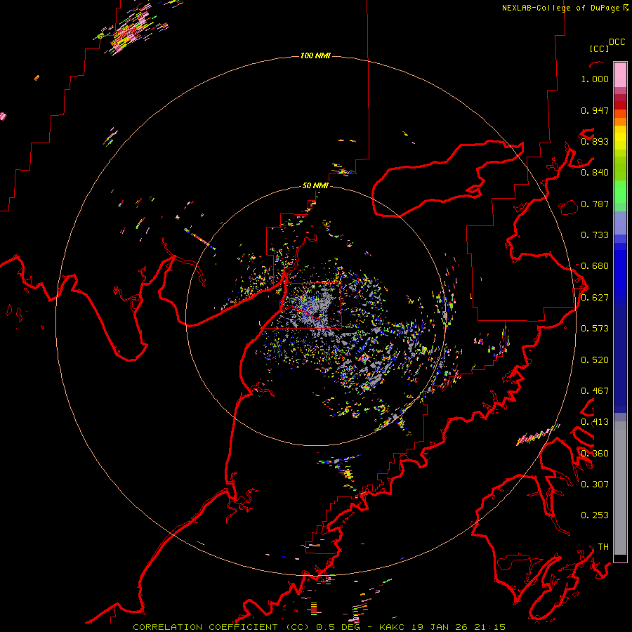Click the TH threshold label
Image resolution: width=632 pixels, height=632 pixels.
tap(603, 547)
